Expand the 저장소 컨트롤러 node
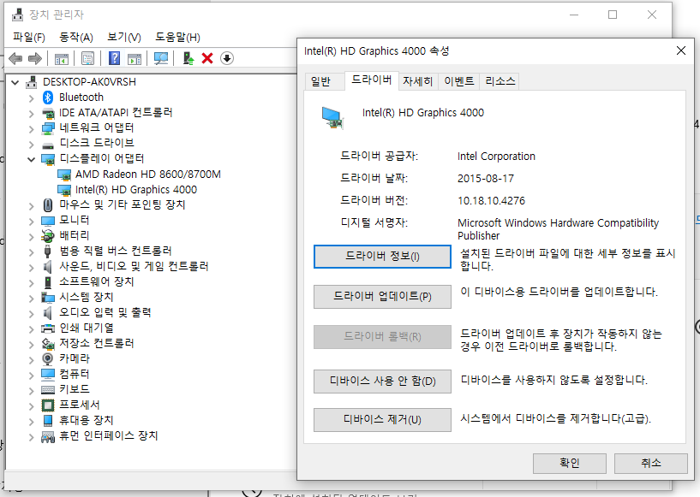 pos(31,344)
